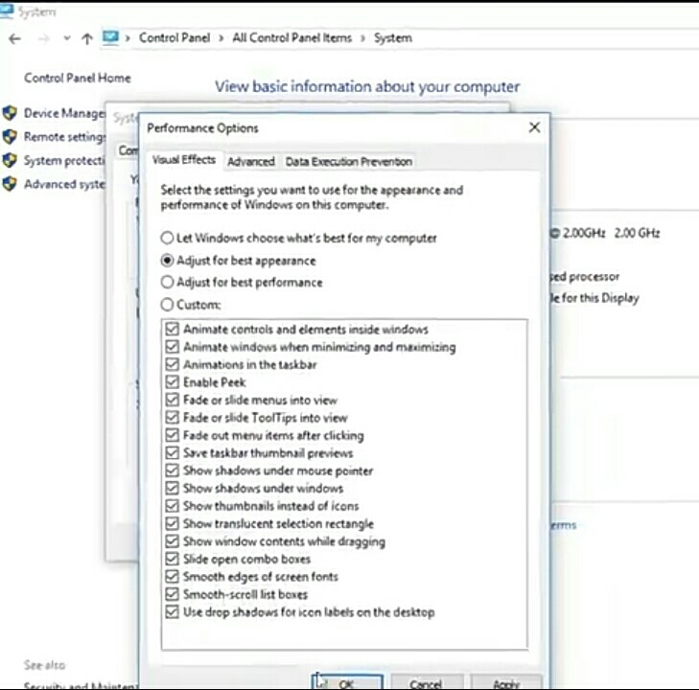Select Let Windows choose what's best
Viewport: 699px width, 690px height.
[x=298, y=238]
